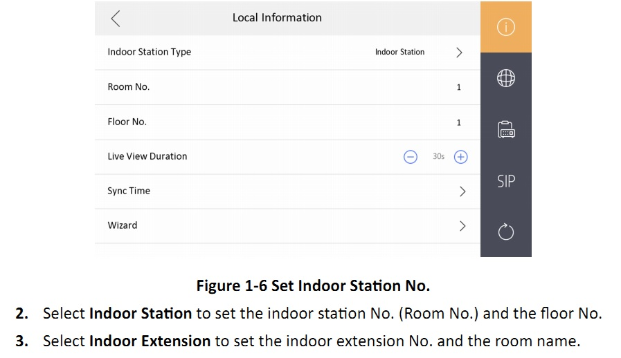Select the Floor No. row
The height and width of the screenshot is (358, 621).
point(287,122)
